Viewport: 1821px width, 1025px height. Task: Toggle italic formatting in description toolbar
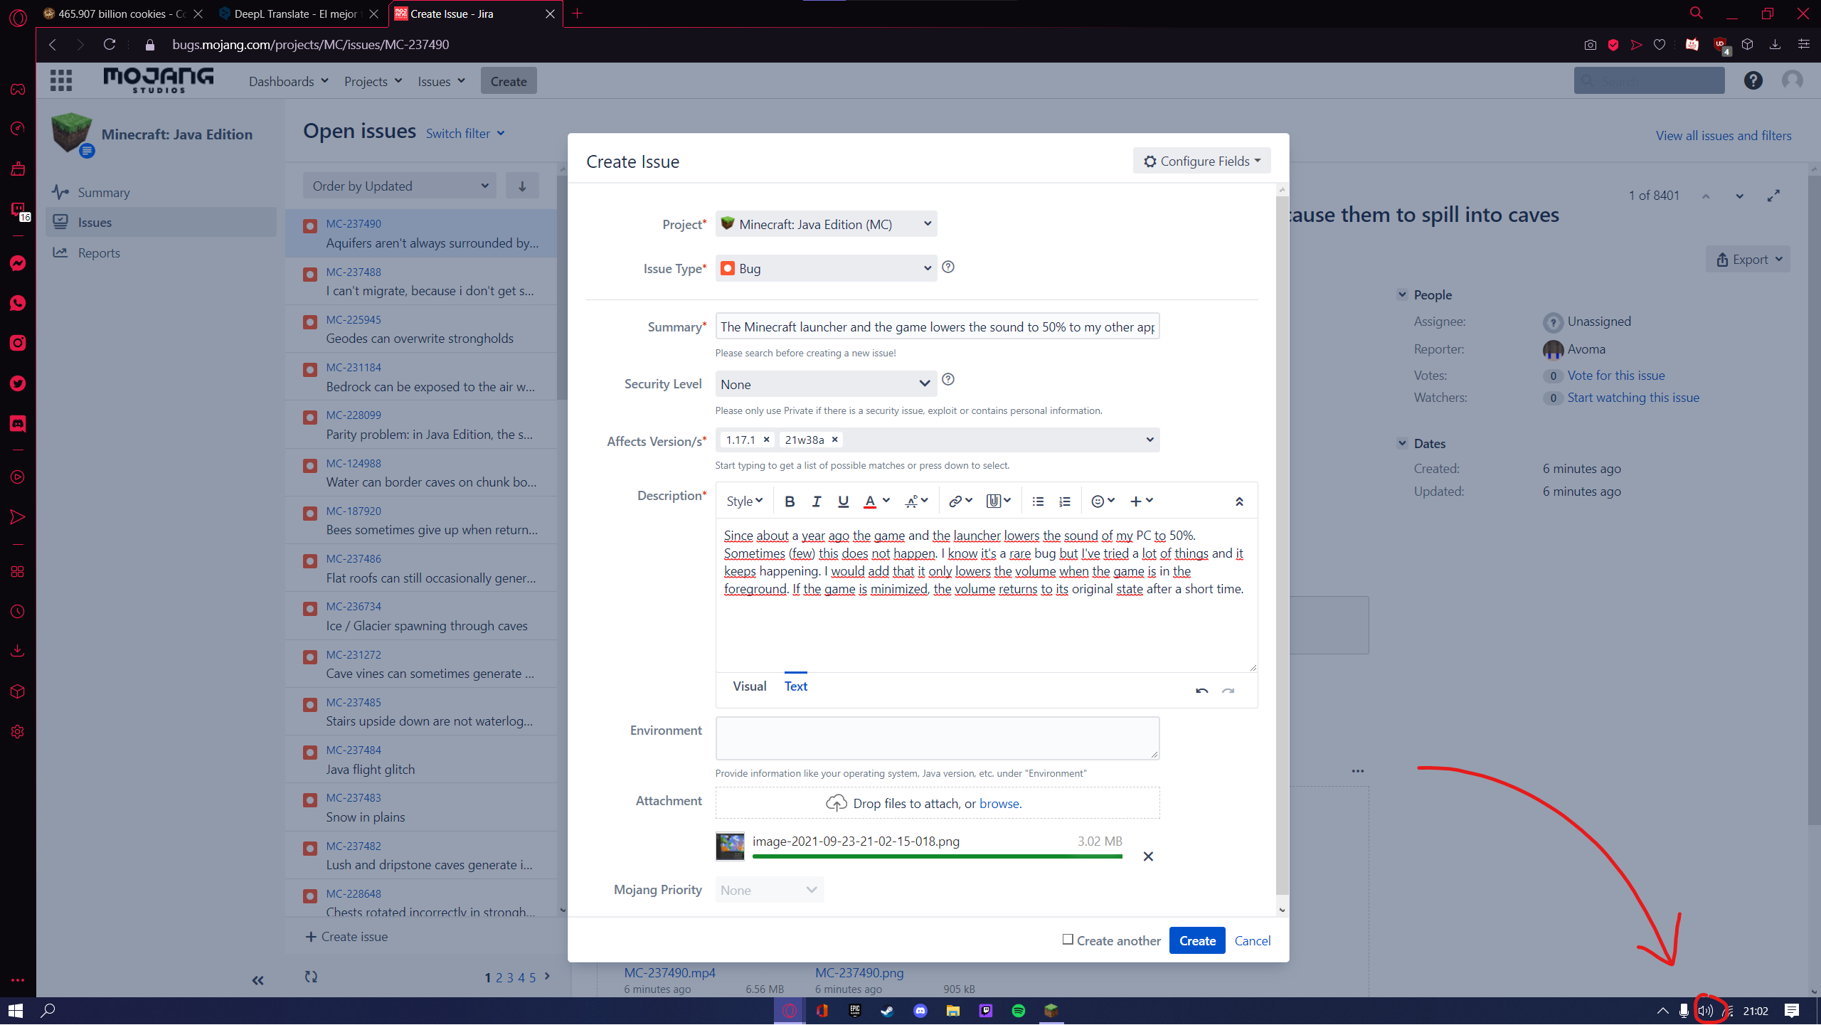coord(817,501)
